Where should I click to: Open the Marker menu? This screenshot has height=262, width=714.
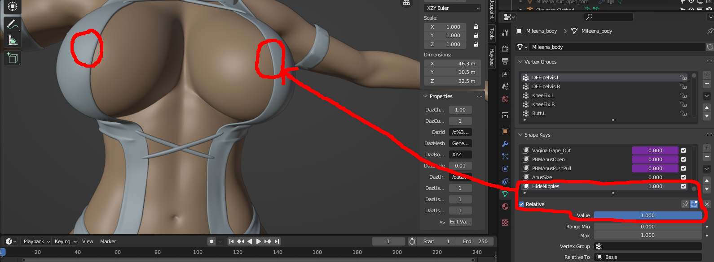click(108, 241)
